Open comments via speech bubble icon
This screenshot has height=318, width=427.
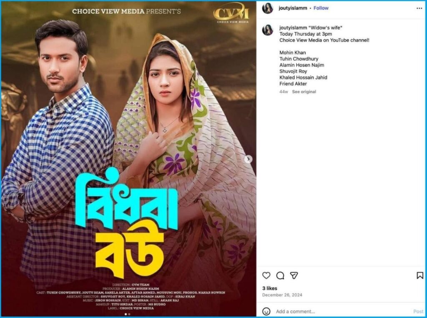280,275
